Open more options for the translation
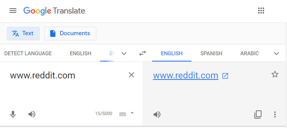287x128 pixels. coord(275,114)
